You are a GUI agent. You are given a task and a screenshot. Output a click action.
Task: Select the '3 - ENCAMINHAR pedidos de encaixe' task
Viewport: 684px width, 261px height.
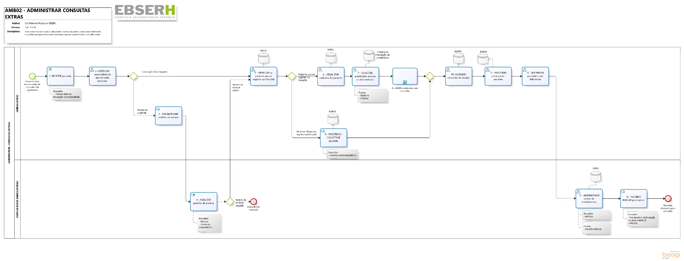point(169,116)
